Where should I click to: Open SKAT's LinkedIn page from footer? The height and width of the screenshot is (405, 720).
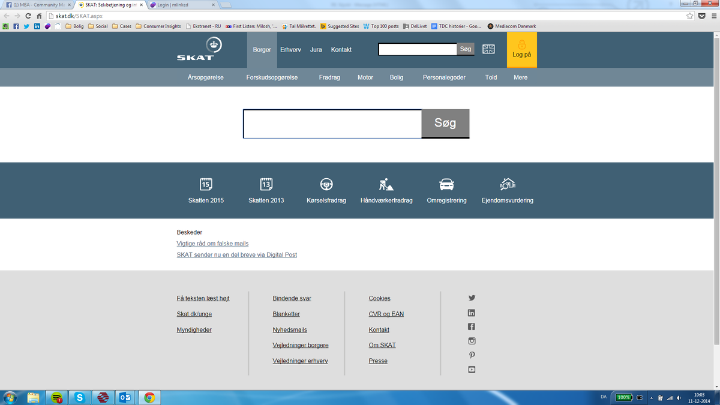472,313
